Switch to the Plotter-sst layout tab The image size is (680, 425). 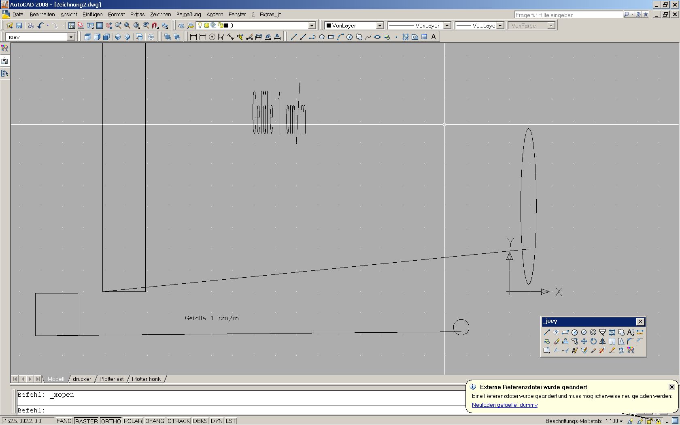111,379
